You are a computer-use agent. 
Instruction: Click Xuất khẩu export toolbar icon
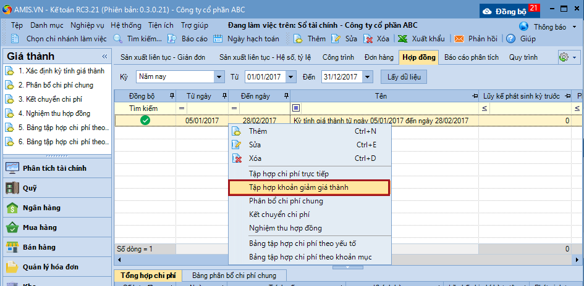pyautogui.click(x=402, y=38)
